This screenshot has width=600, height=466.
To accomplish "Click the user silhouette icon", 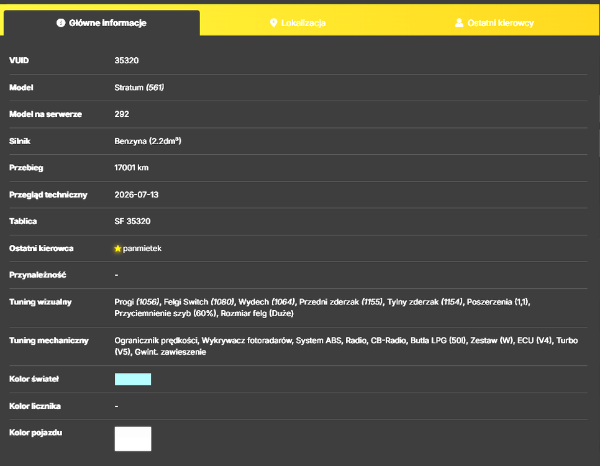I will click(459, 23).
